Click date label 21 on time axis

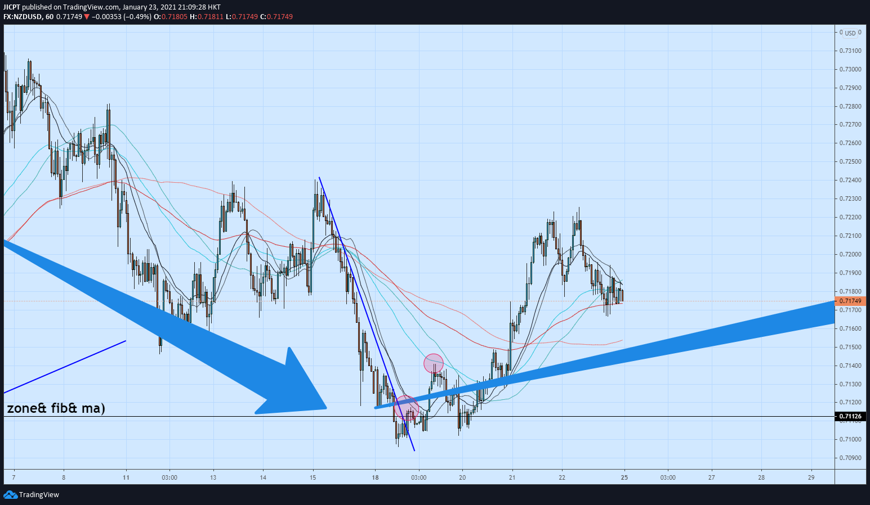[512, 477]
